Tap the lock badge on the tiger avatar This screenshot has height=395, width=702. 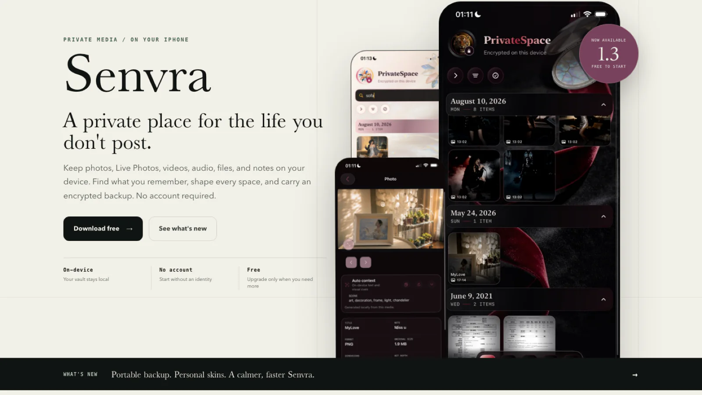click(469, 51)
